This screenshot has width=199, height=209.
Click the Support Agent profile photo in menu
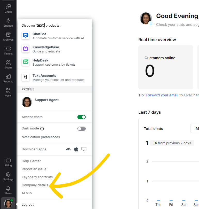(27, 102)
